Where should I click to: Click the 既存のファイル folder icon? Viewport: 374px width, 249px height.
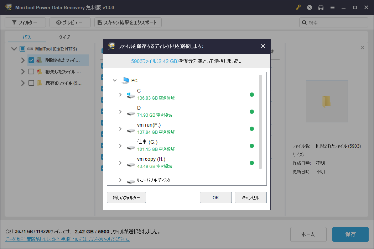40,83
